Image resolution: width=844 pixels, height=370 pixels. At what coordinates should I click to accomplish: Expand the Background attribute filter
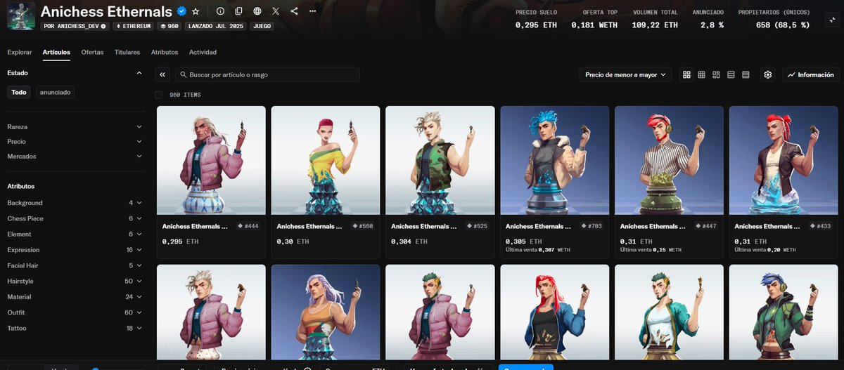[75, 203]
